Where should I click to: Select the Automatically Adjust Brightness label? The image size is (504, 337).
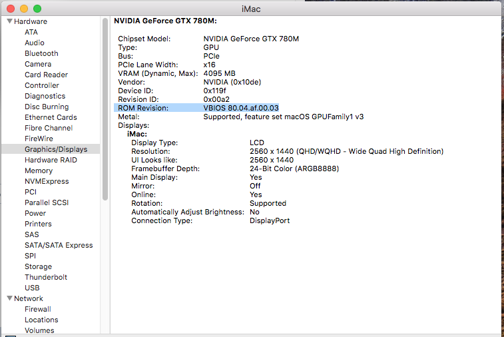[x=188, y=212]
